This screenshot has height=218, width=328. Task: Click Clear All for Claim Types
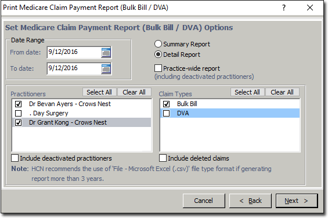(x=282, y=92)
